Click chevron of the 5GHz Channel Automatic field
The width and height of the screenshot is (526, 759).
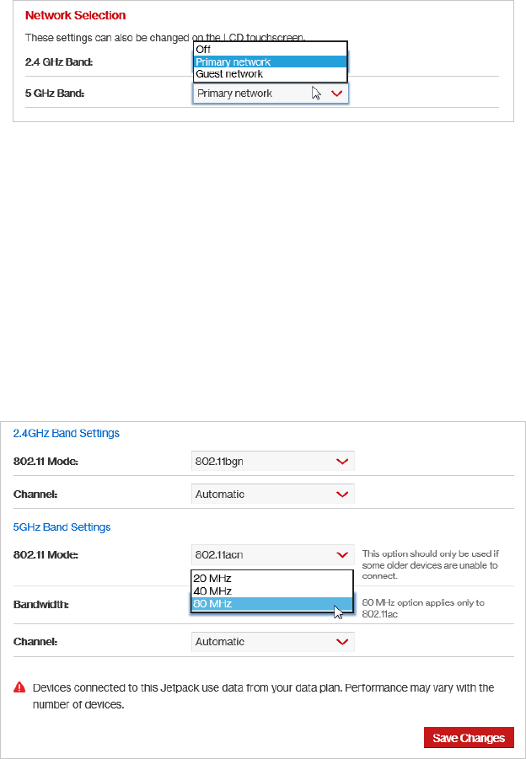tap(342, 642)
